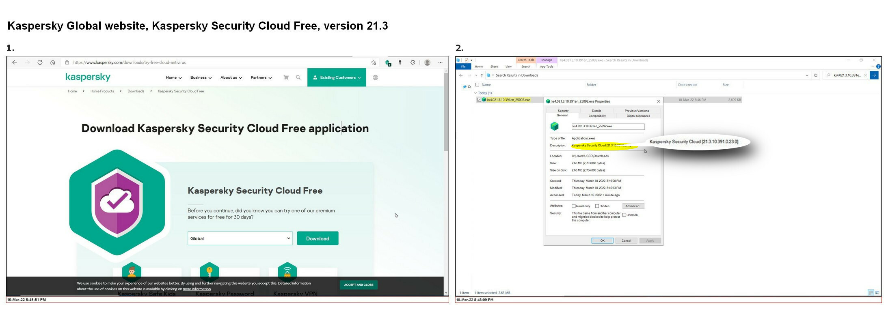Open the Explorer File menu
The height and width of the screenshot is (309, 888).
(463, 67)
